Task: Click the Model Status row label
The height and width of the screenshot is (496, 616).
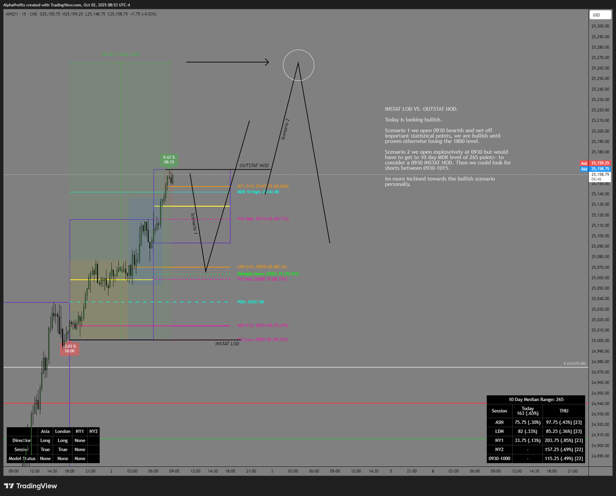Action: [22, 458]
